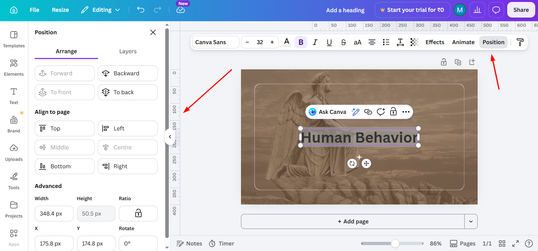Align the element to page Right
The width and height of the screenshot is (538, 251).
pos(128,166)
